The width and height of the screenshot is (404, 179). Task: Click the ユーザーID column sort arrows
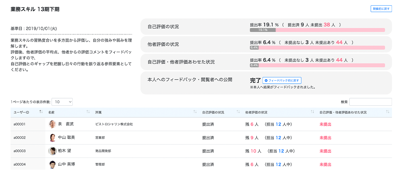pos(41,112)
